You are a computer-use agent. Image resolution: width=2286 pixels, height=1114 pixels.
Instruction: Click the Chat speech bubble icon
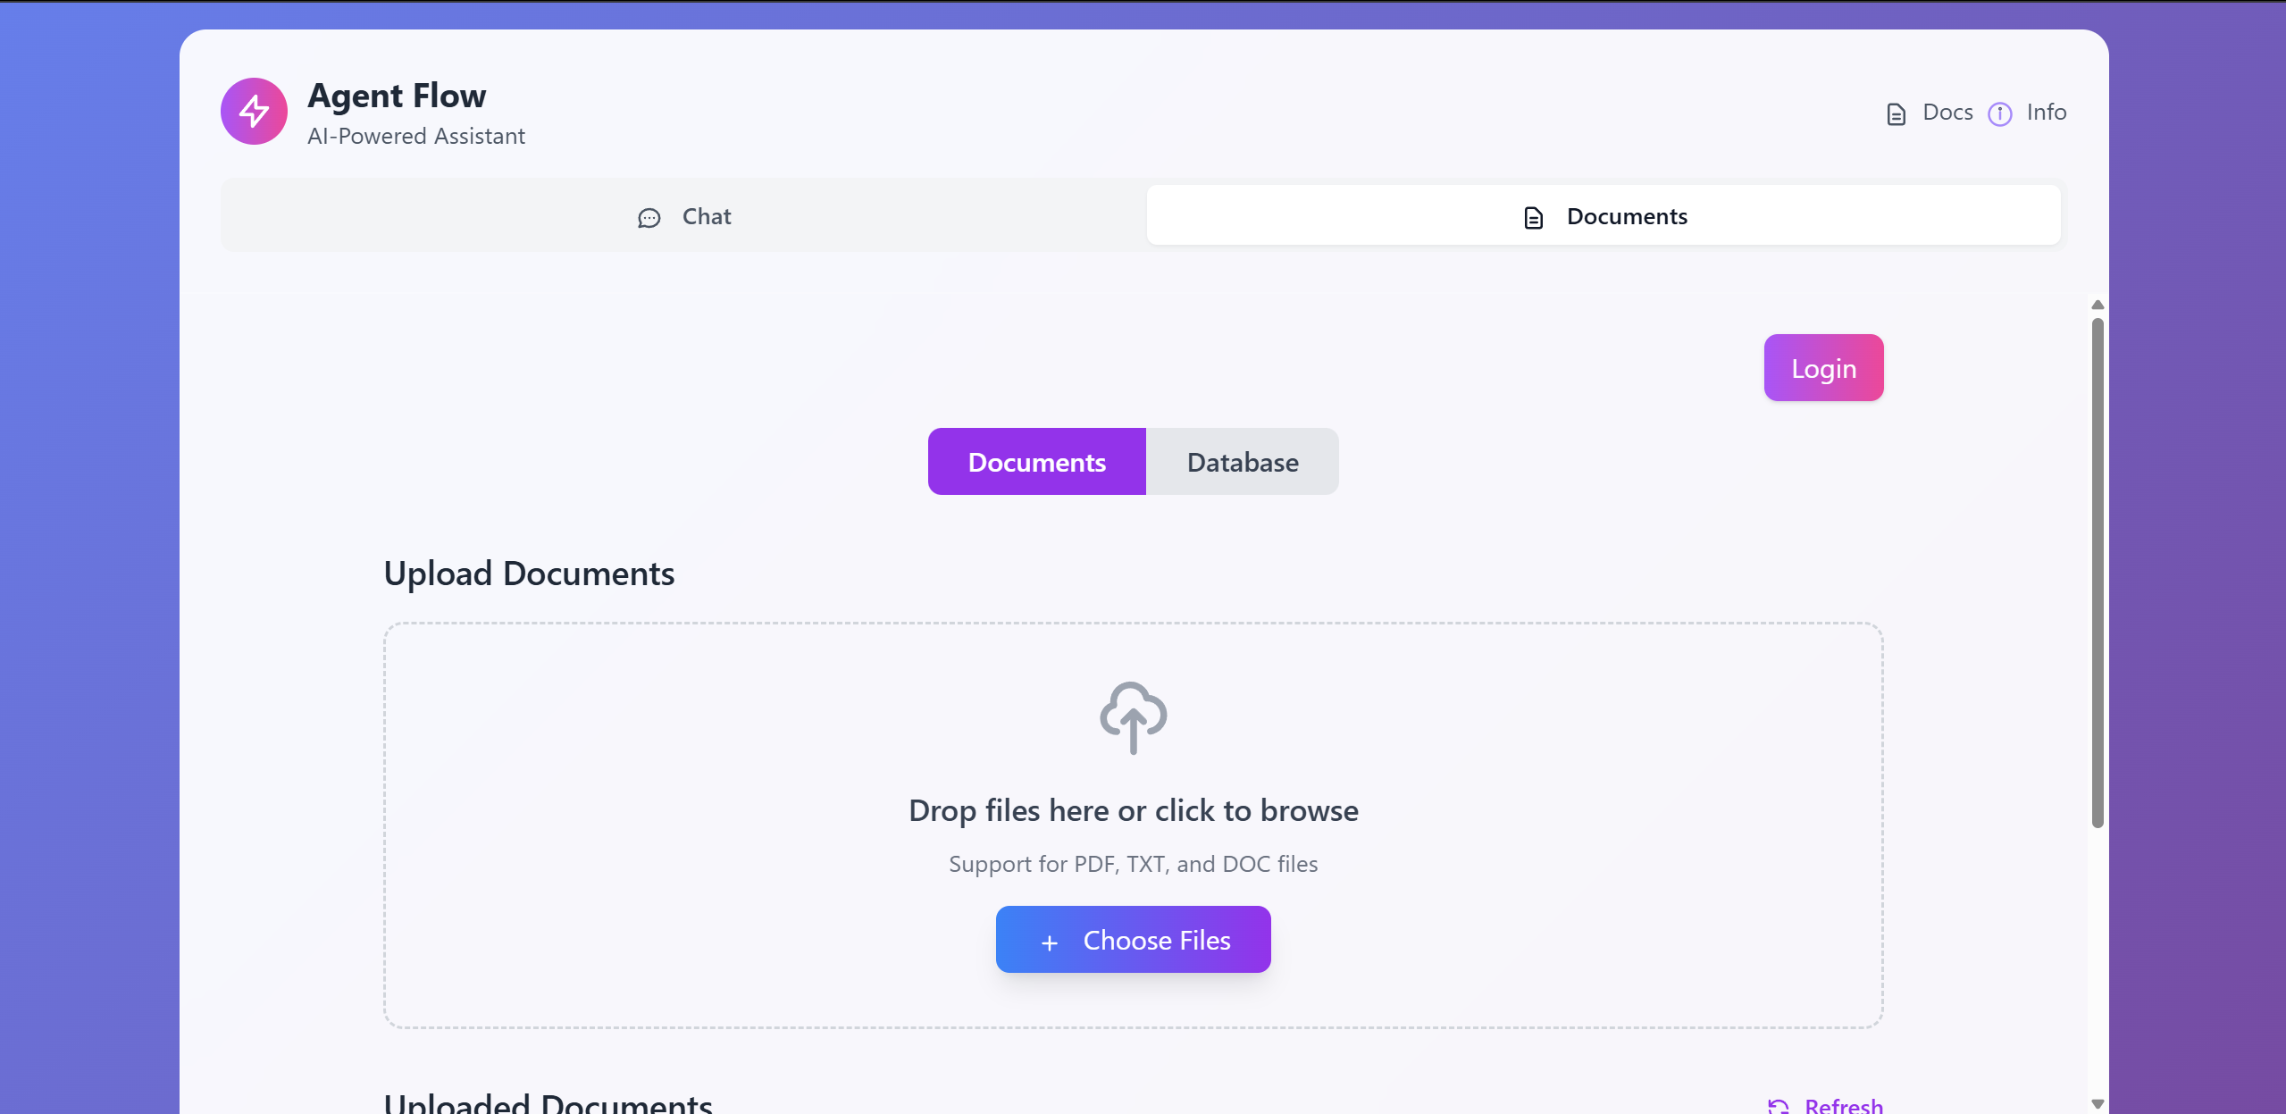pos(649,218)
